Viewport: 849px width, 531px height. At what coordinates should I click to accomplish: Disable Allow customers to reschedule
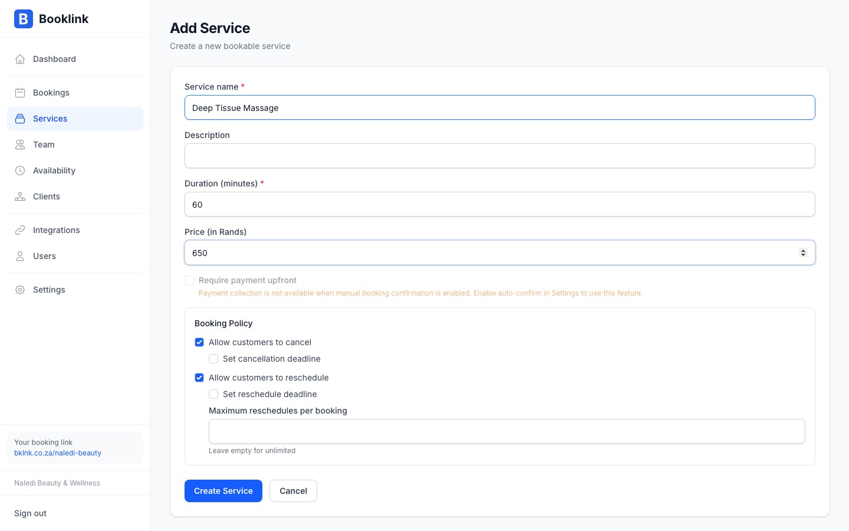(x=199, y=378)
